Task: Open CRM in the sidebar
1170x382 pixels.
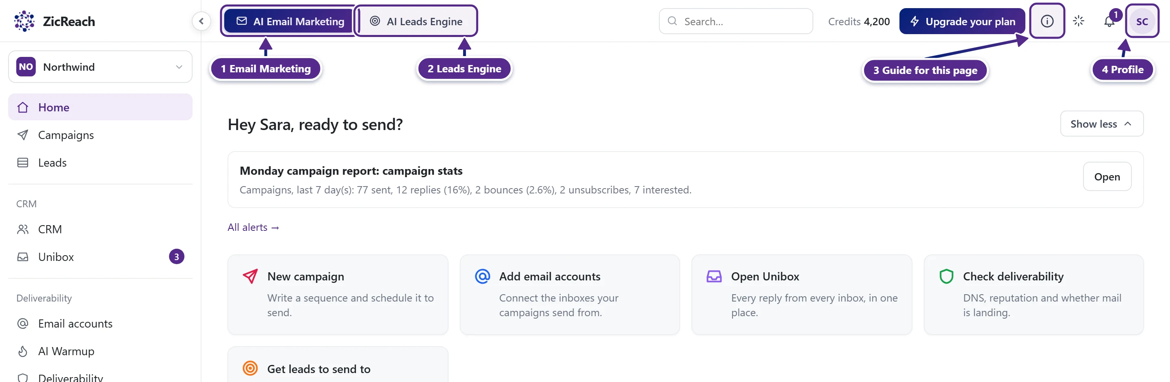Action: coord(100,229)
